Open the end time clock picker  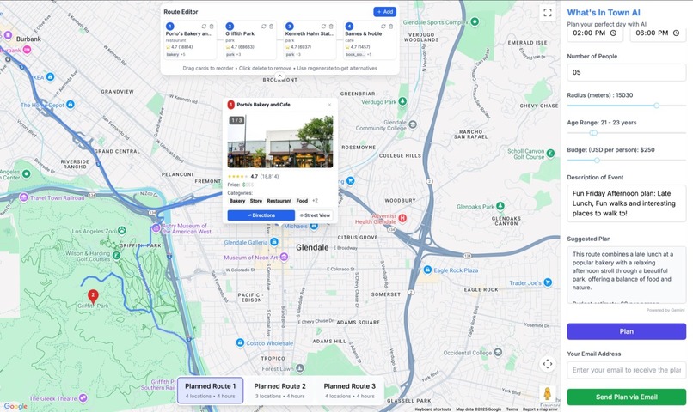click(x=676, y=33)
